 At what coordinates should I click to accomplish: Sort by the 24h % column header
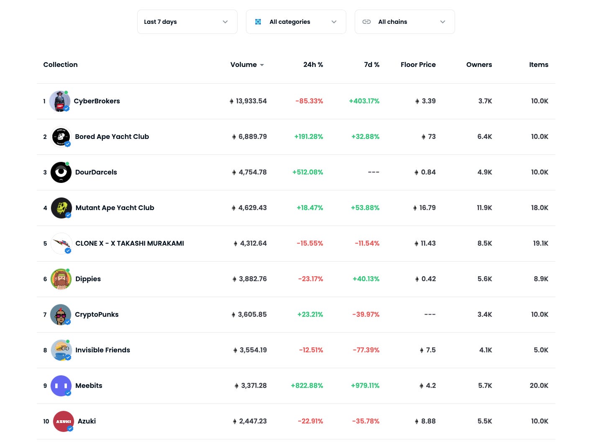[x=313, y=64]
